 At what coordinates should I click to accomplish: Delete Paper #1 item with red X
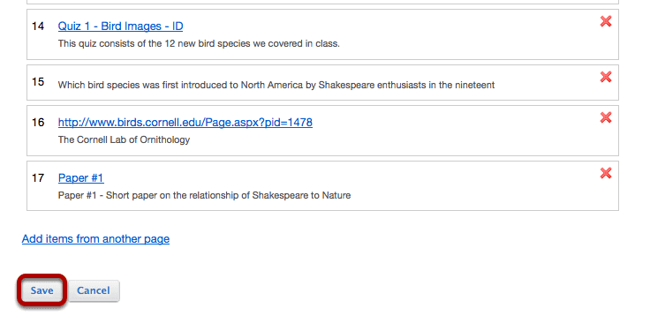click(606, 173)
